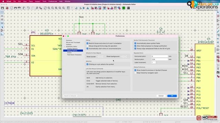
Task: Open the Sheet border color swatch
Action: (x=100, y=56)
